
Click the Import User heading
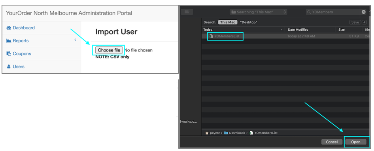click(116, 31)
